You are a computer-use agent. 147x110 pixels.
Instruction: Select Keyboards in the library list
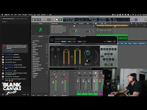click(x=35, y=50)
